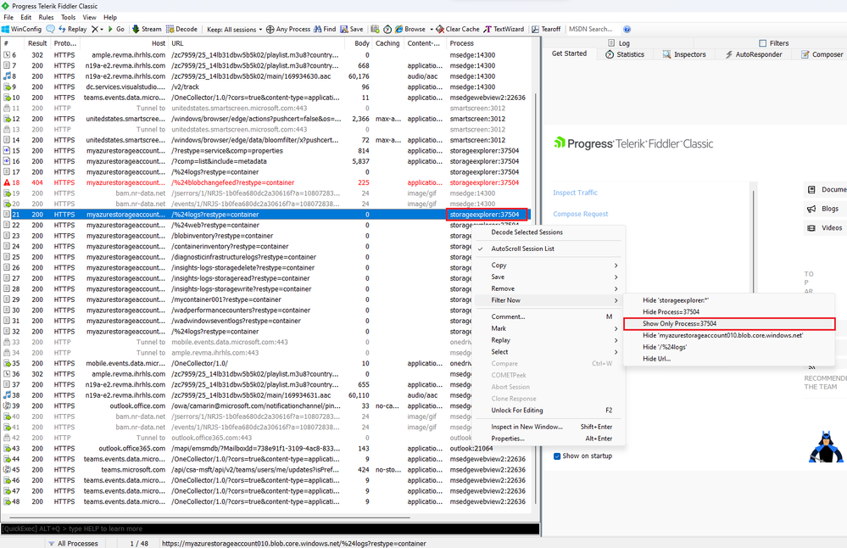Open the Videos icon link
Image resolution: width=847 pixels, height=548 pixels.
pyautogui.click(x=811, y=228)
